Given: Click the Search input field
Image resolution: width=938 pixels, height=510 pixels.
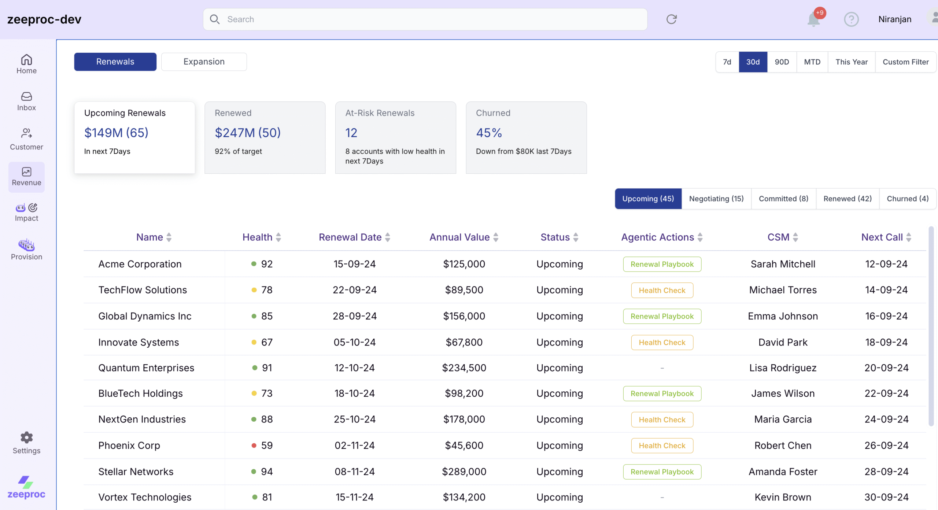Looking at the screenshot, I should (x=425, y=19).
